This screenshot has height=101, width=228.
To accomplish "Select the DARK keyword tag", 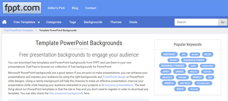I will 193,66.
